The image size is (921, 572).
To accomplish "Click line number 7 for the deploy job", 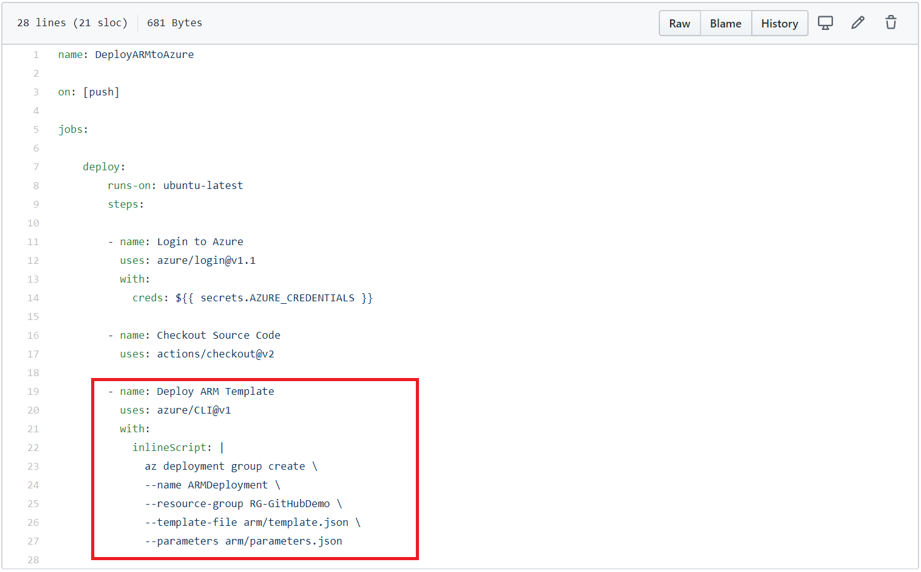I will pos(36,167).
